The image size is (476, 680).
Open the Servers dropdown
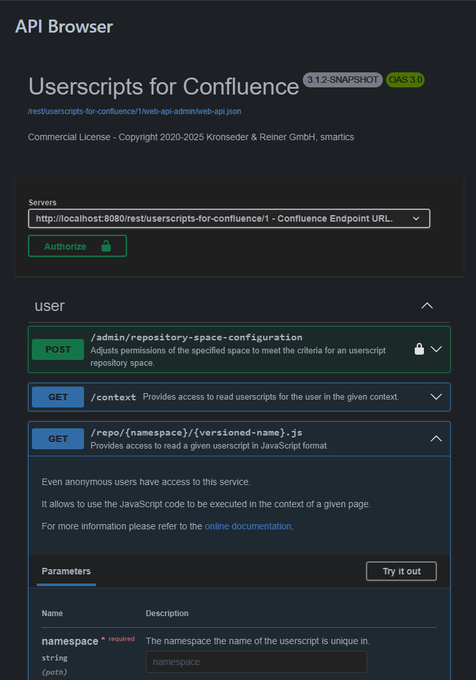pyautogui.click(x=229, y=218)
